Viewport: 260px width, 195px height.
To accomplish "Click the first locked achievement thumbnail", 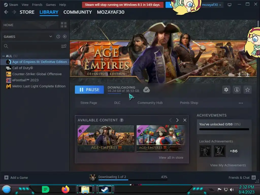I will 205,151.
